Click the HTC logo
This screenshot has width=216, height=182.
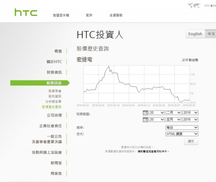[26, 12]
